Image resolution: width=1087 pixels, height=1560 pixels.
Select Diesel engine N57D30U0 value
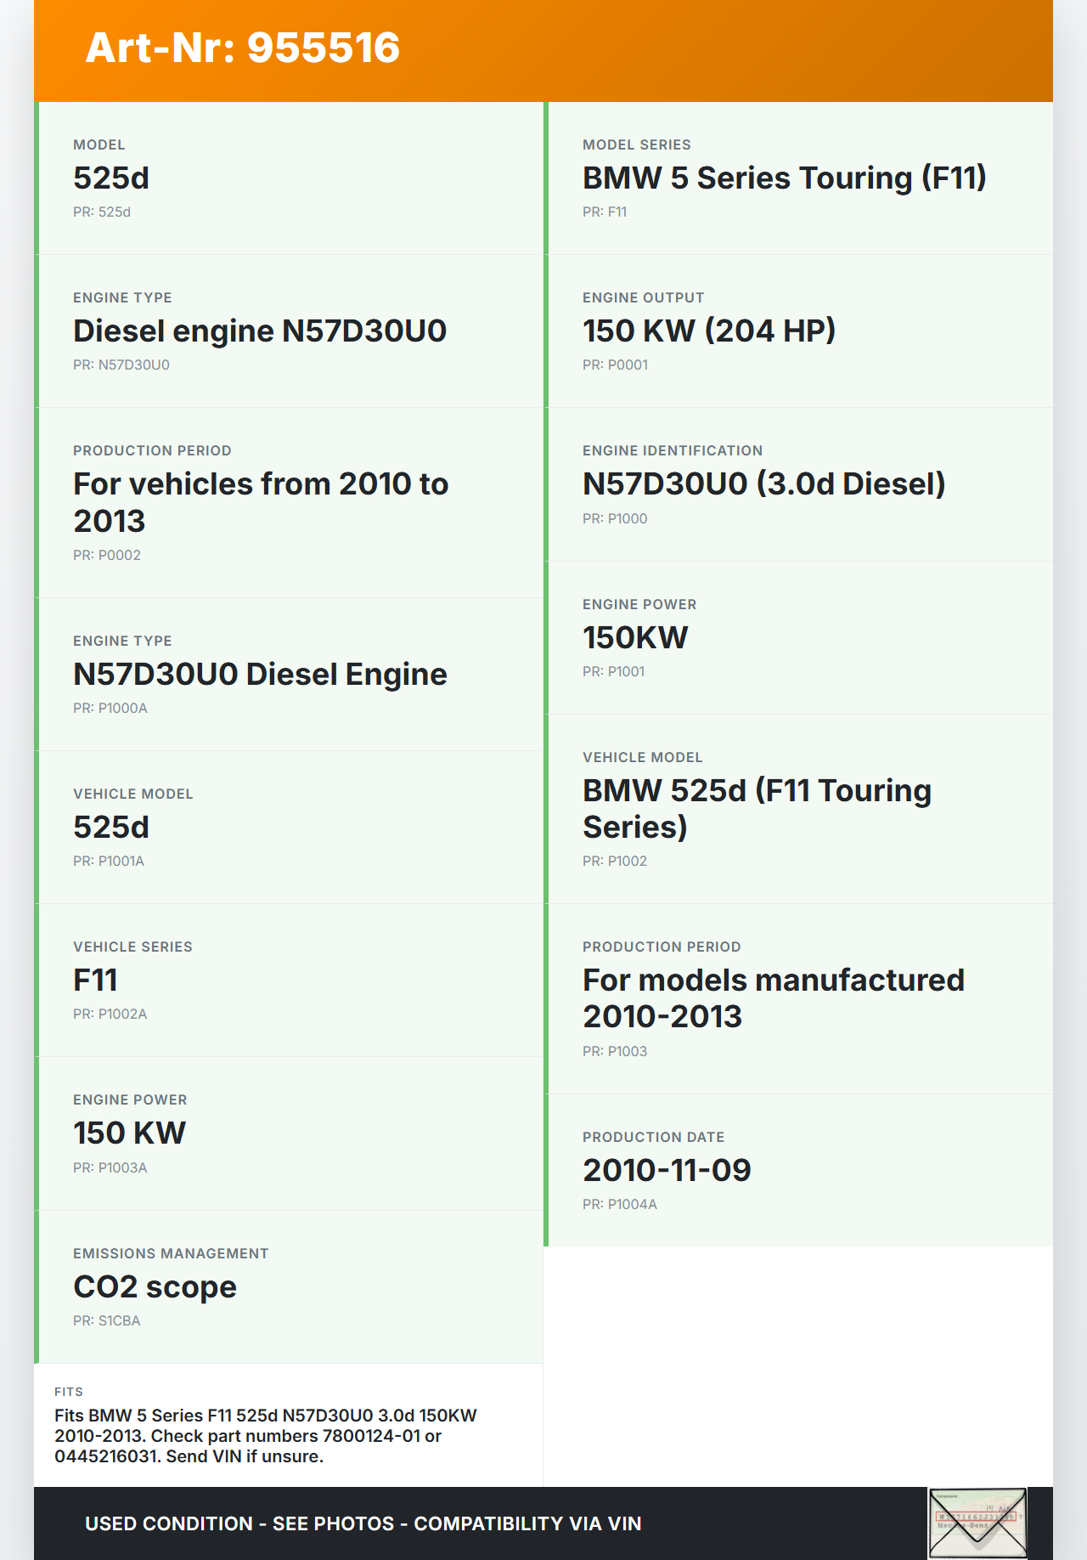pos(259,331)
